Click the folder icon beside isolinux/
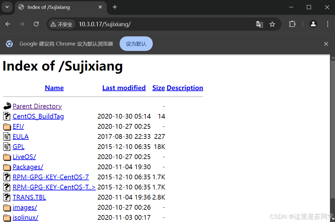The width and height of the screenshot is (335, 222). tap(7, 218)
